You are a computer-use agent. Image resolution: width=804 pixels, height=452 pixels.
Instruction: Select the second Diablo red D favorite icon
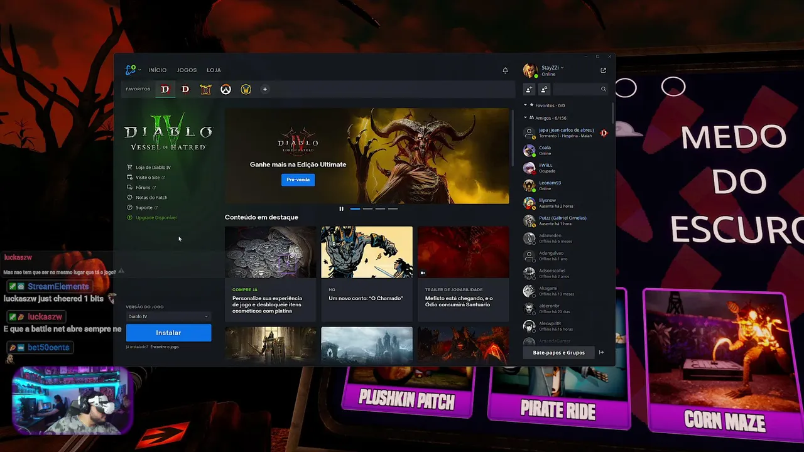185,90
